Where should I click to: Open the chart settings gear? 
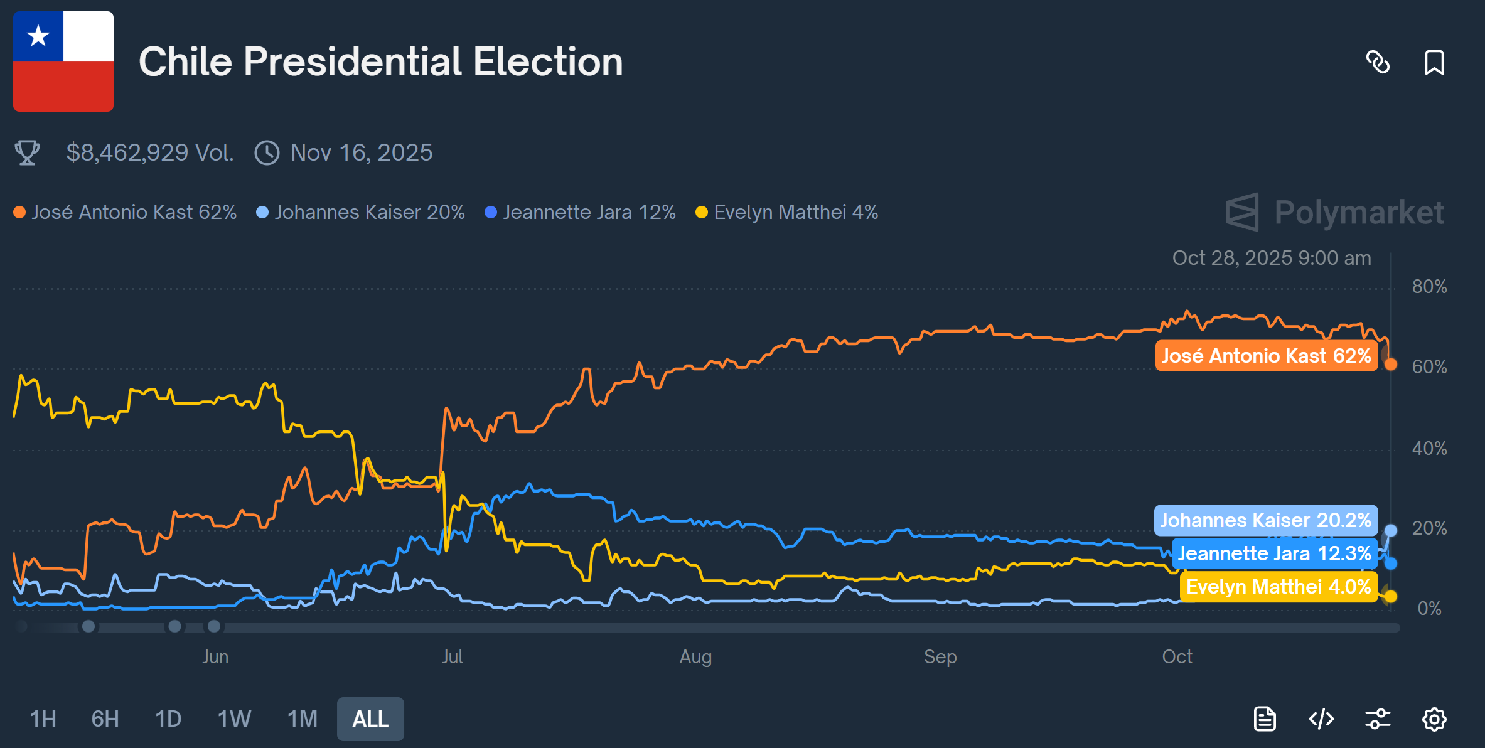1434,719
